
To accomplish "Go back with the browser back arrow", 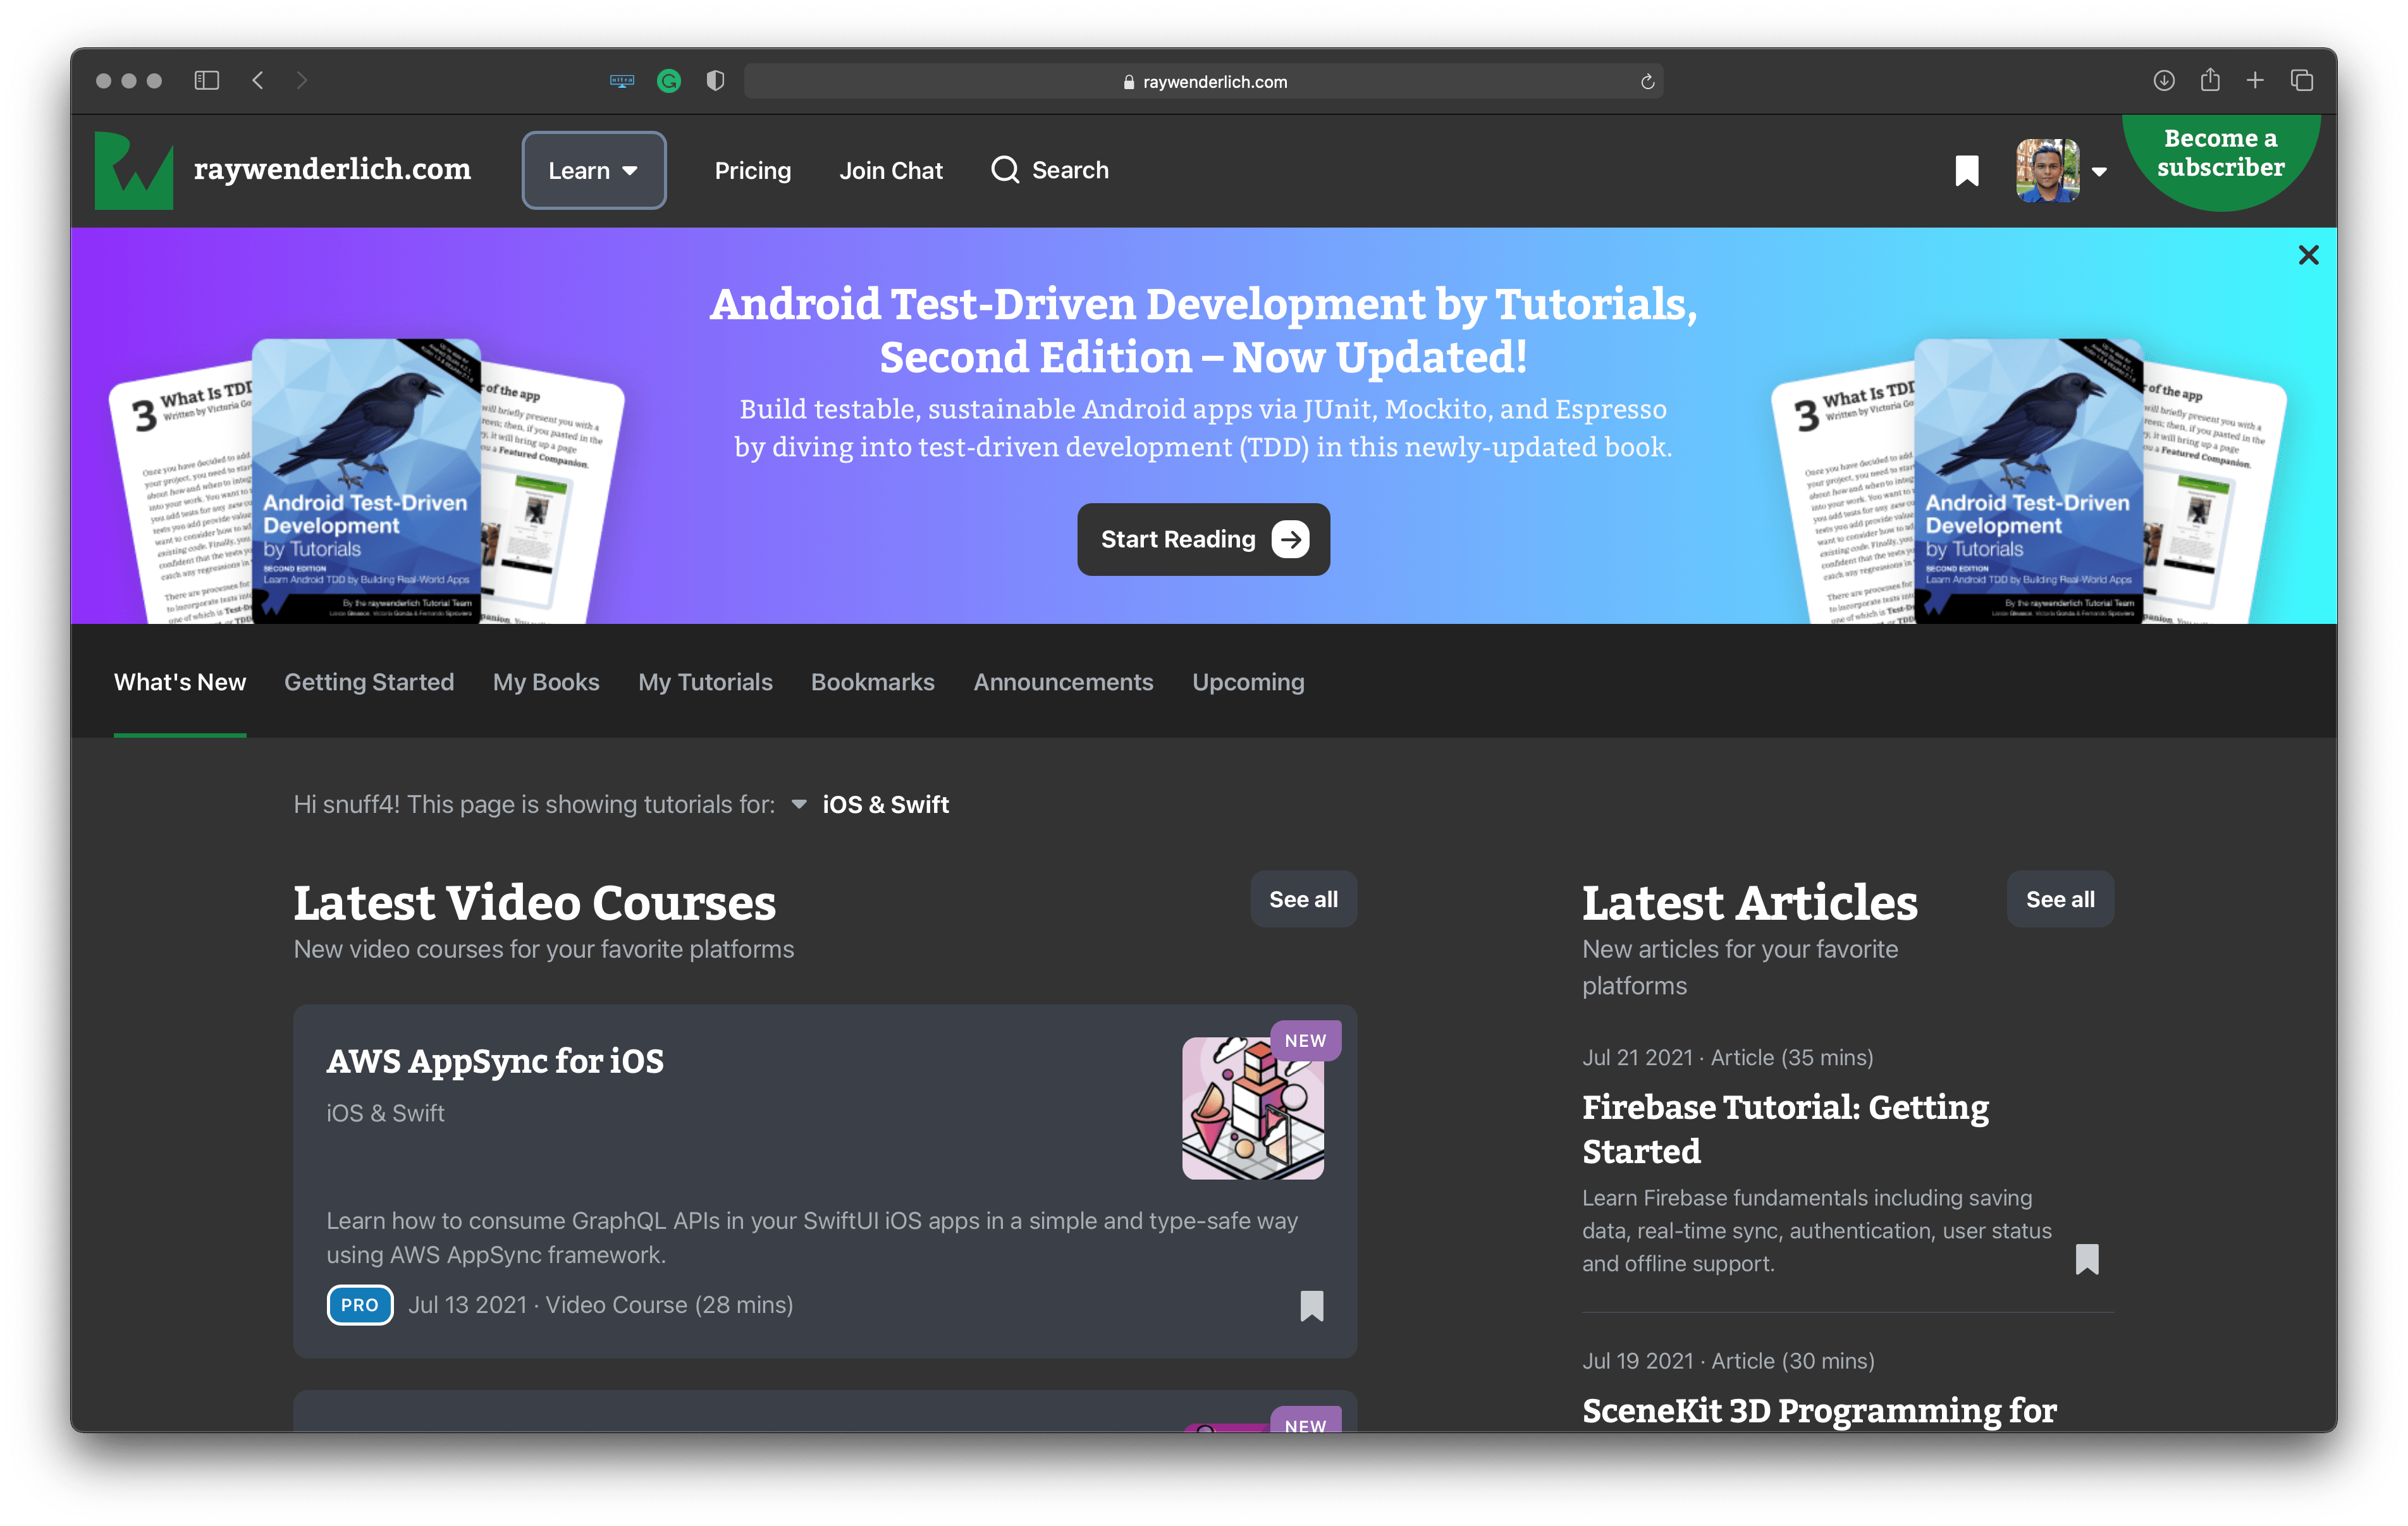I will (258, 80).
